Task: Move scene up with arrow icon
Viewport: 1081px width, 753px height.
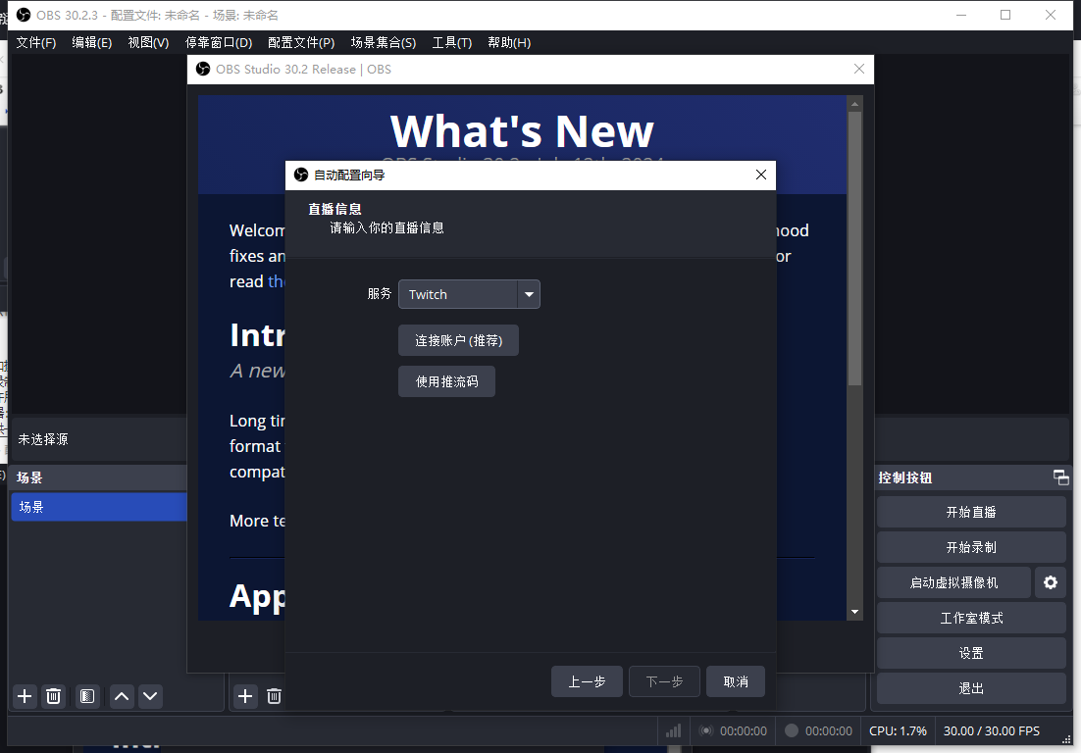Action: [x=122, y=696]
